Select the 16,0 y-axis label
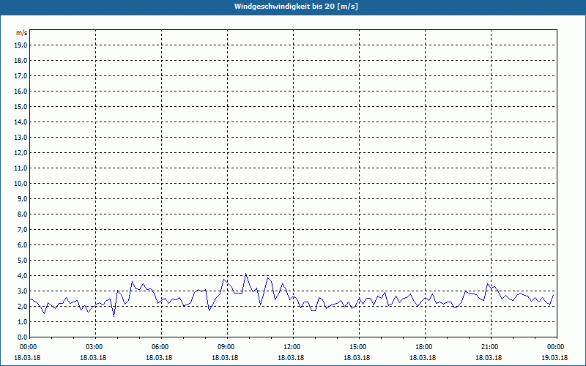Image resolution: width=586 pixels, height=366 pixels. pos(21,91)
